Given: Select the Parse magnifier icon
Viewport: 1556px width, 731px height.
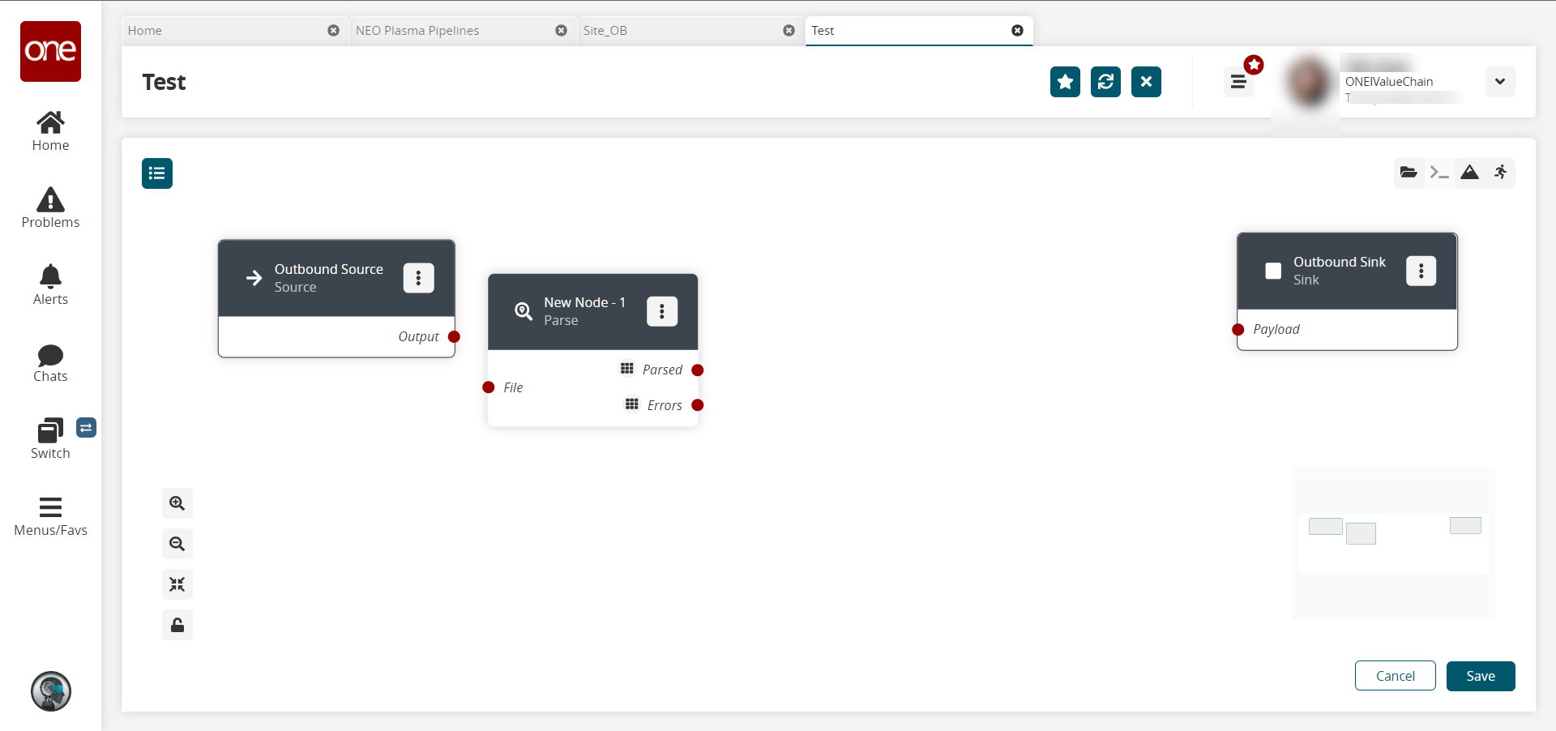Looking at the screenshot, I should pos(524,311).
